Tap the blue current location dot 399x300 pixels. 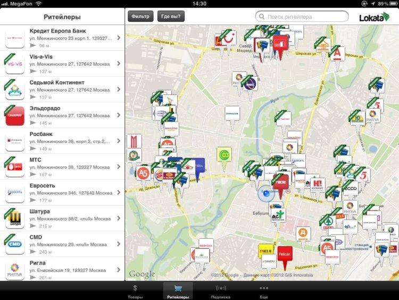pos(266,193)
